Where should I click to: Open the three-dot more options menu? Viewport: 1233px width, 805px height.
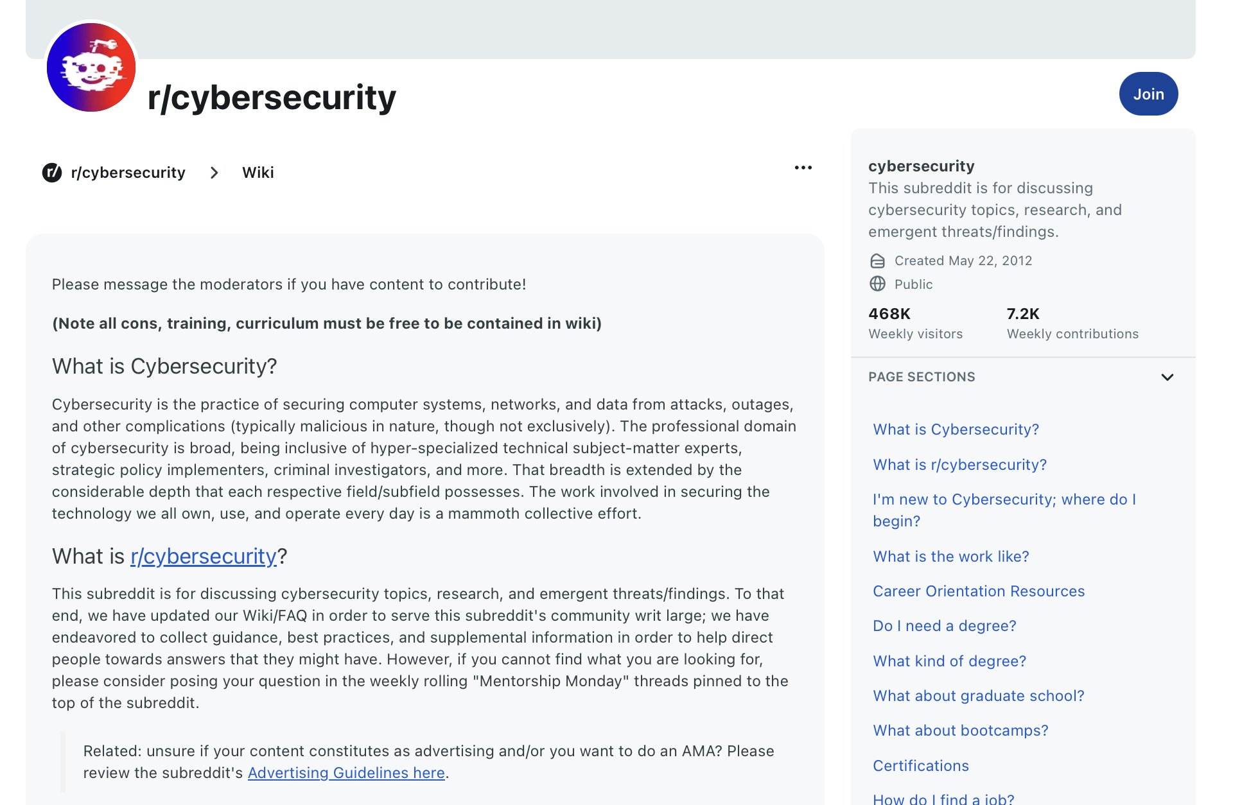pos(803,168)
